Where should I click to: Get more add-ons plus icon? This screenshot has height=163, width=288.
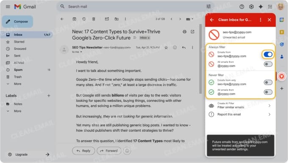(x=282, y=88)
